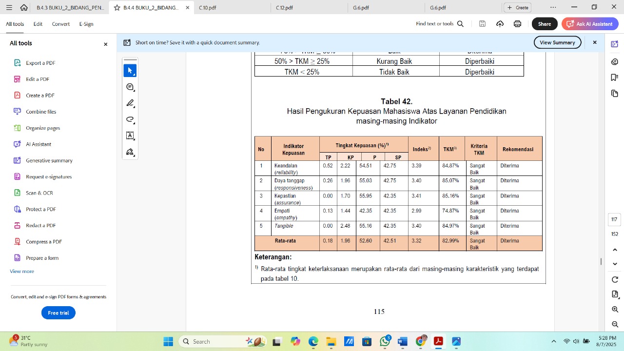Viewport: 624px width, 351px height.
Task: Go to previous page with up chevron
Action: (x=615, y=250)
